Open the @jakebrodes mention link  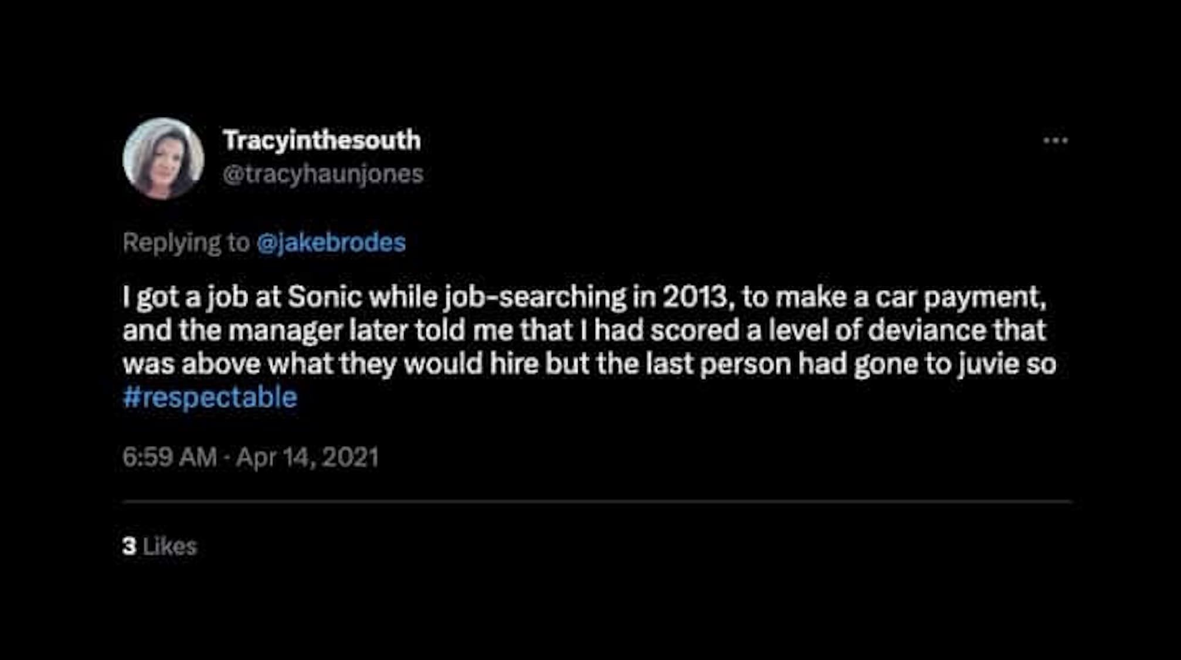tap(331, 243)
